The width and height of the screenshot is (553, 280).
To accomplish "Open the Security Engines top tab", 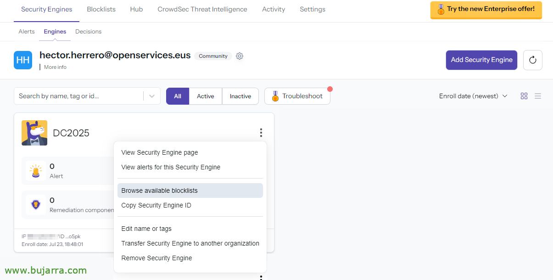I will tap(47, 9).
